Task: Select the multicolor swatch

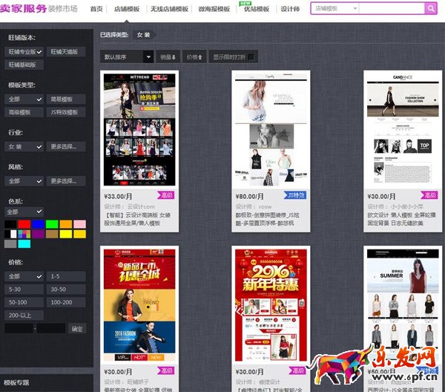Action: pyautogui.click(x=24, y=234)
